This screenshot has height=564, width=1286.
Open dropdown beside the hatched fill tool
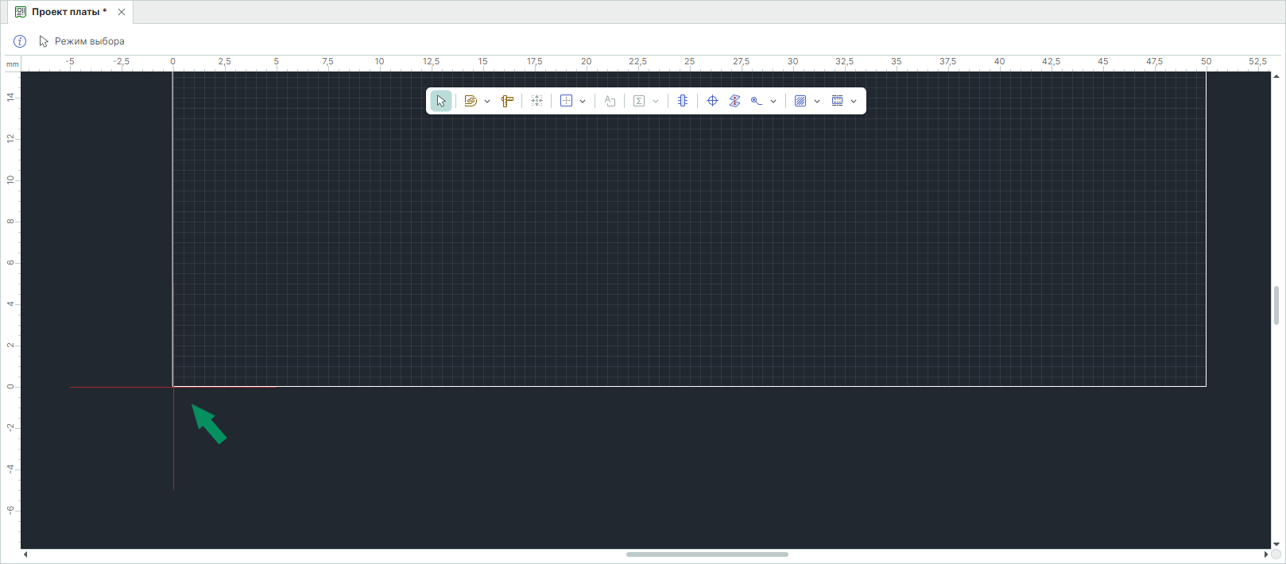pyautogui.click(x=817, y=102)
